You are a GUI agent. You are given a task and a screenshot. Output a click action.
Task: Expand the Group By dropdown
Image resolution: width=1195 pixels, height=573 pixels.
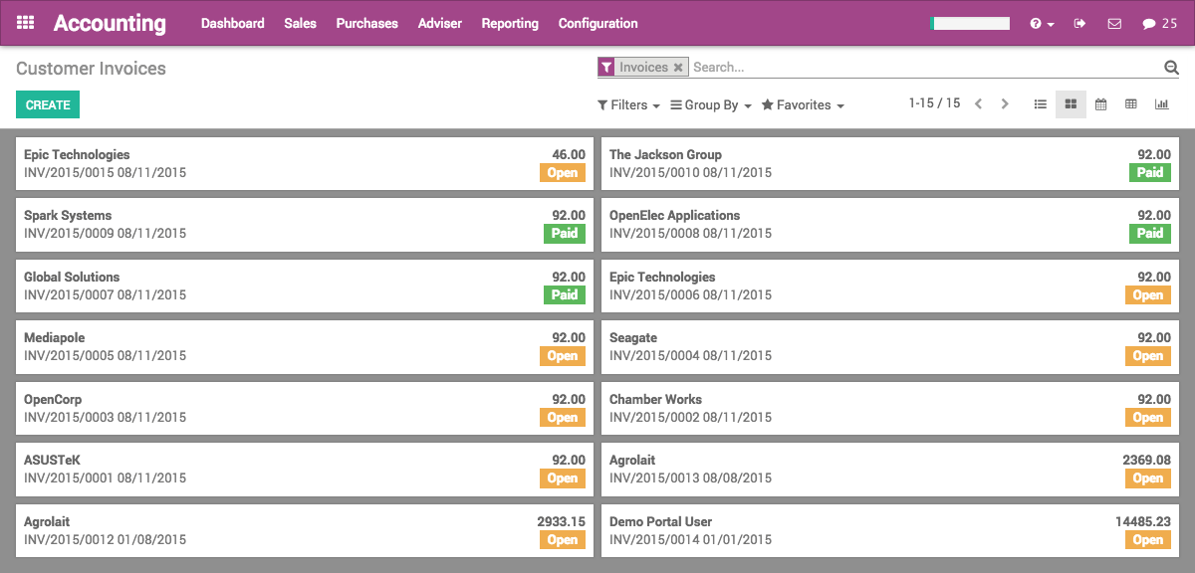coord(709,104)
